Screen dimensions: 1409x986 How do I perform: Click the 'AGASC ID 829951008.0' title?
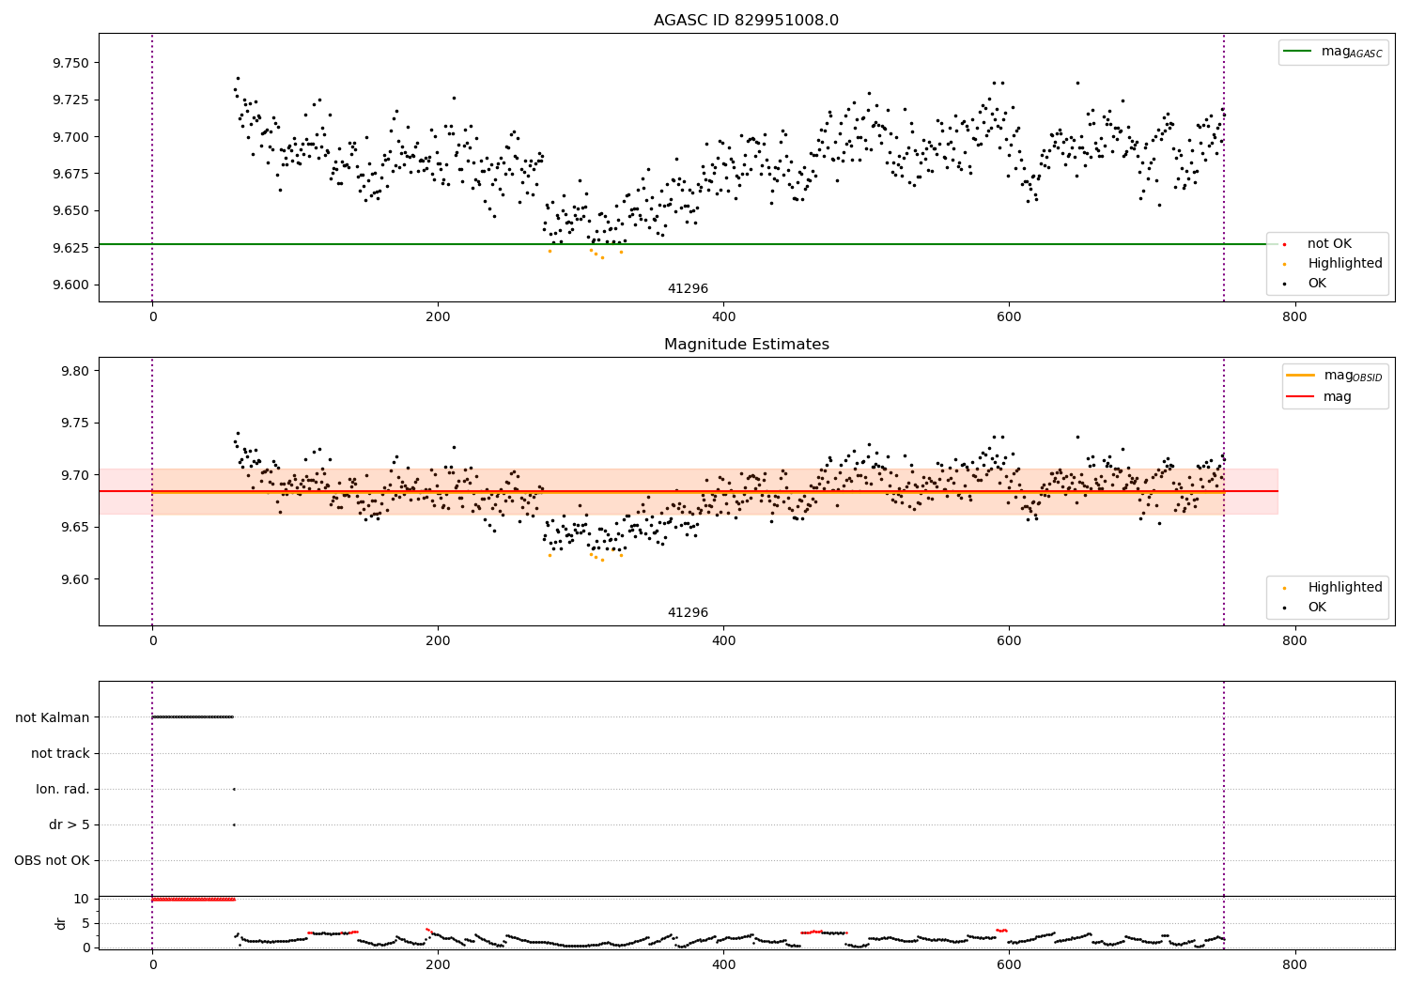747,21
